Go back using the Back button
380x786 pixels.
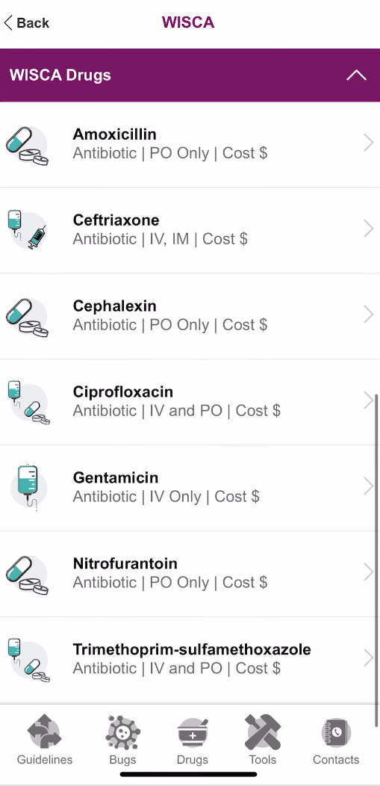coord(27,22)
